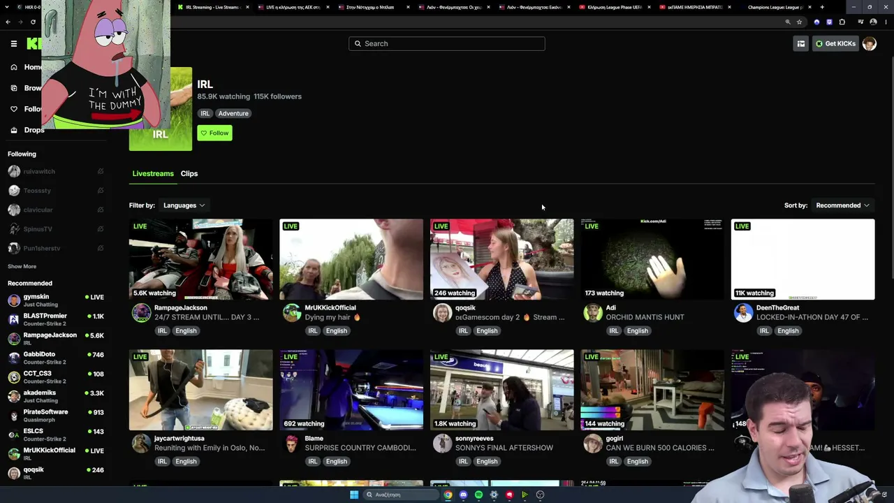Open MrUKKickOfficial's Dying my hair thumbnail
Screen dimensions: 894x503
[351, 259]
